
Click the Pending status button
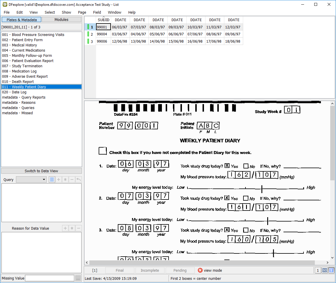180,270
